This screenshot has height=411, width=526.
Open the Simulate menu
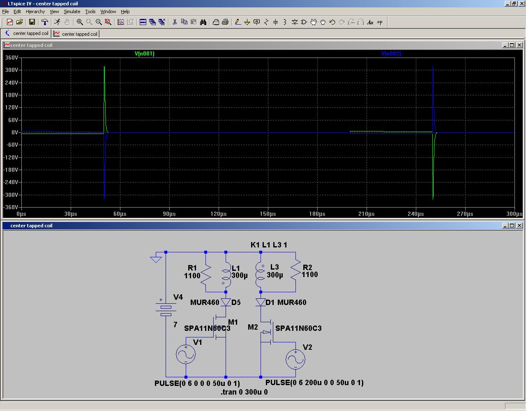72,12
